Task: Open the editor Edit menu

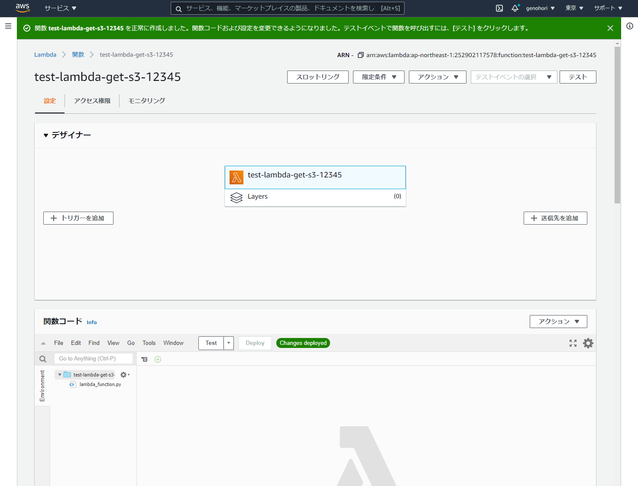Action: click(76, 343)
